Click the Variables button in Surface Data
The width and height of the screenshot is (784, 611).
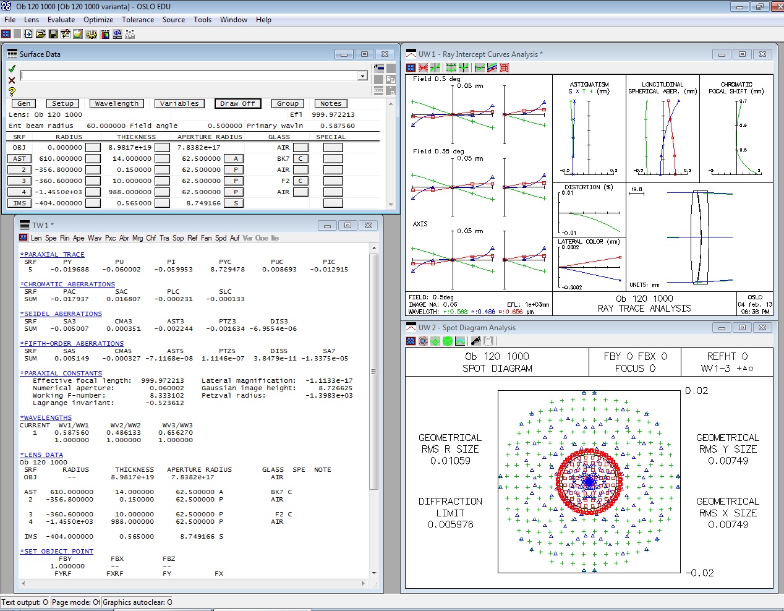[x=179, y=103]
